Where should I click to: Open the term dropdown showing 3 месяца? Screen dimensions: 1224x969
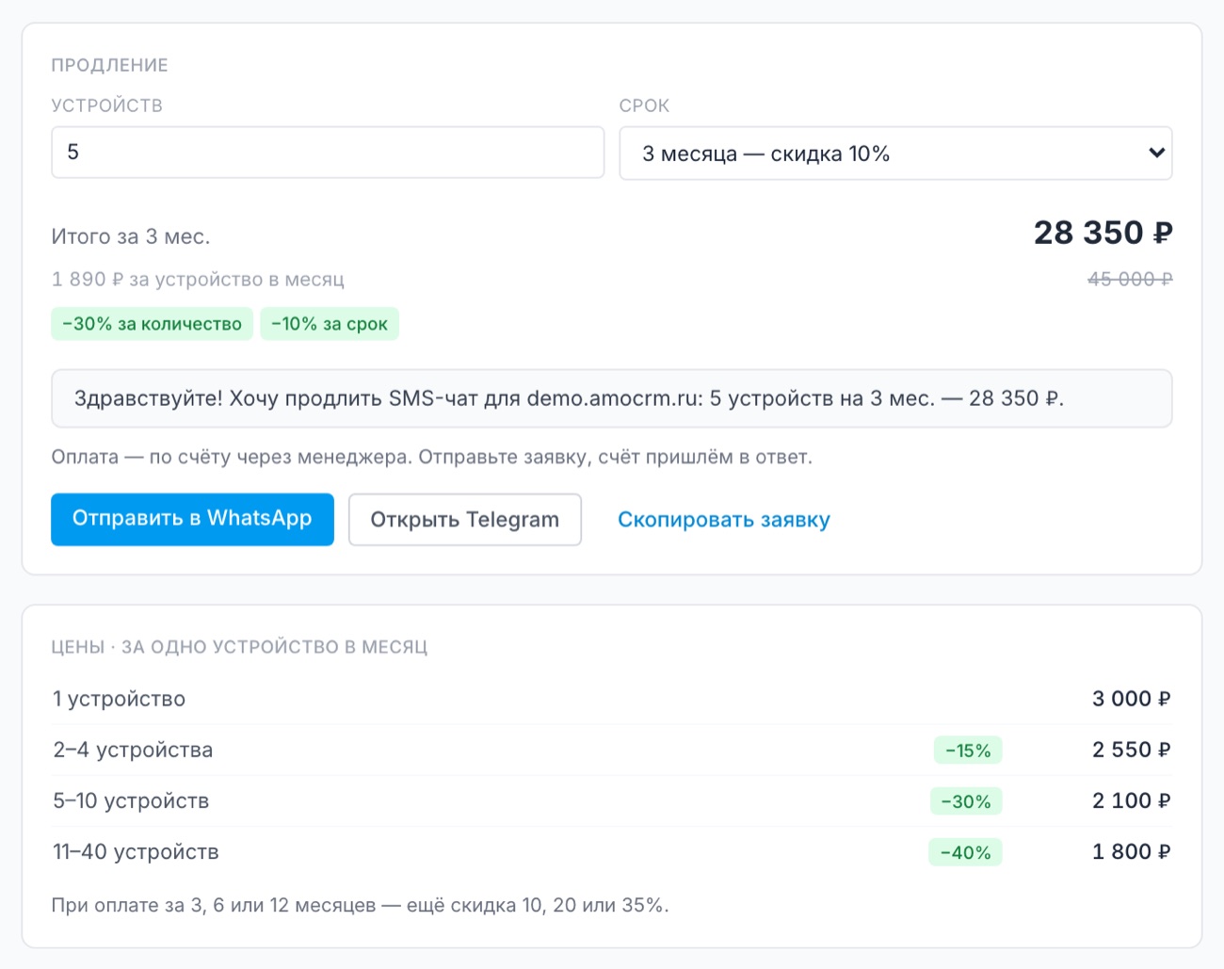[x=895, y=153]
